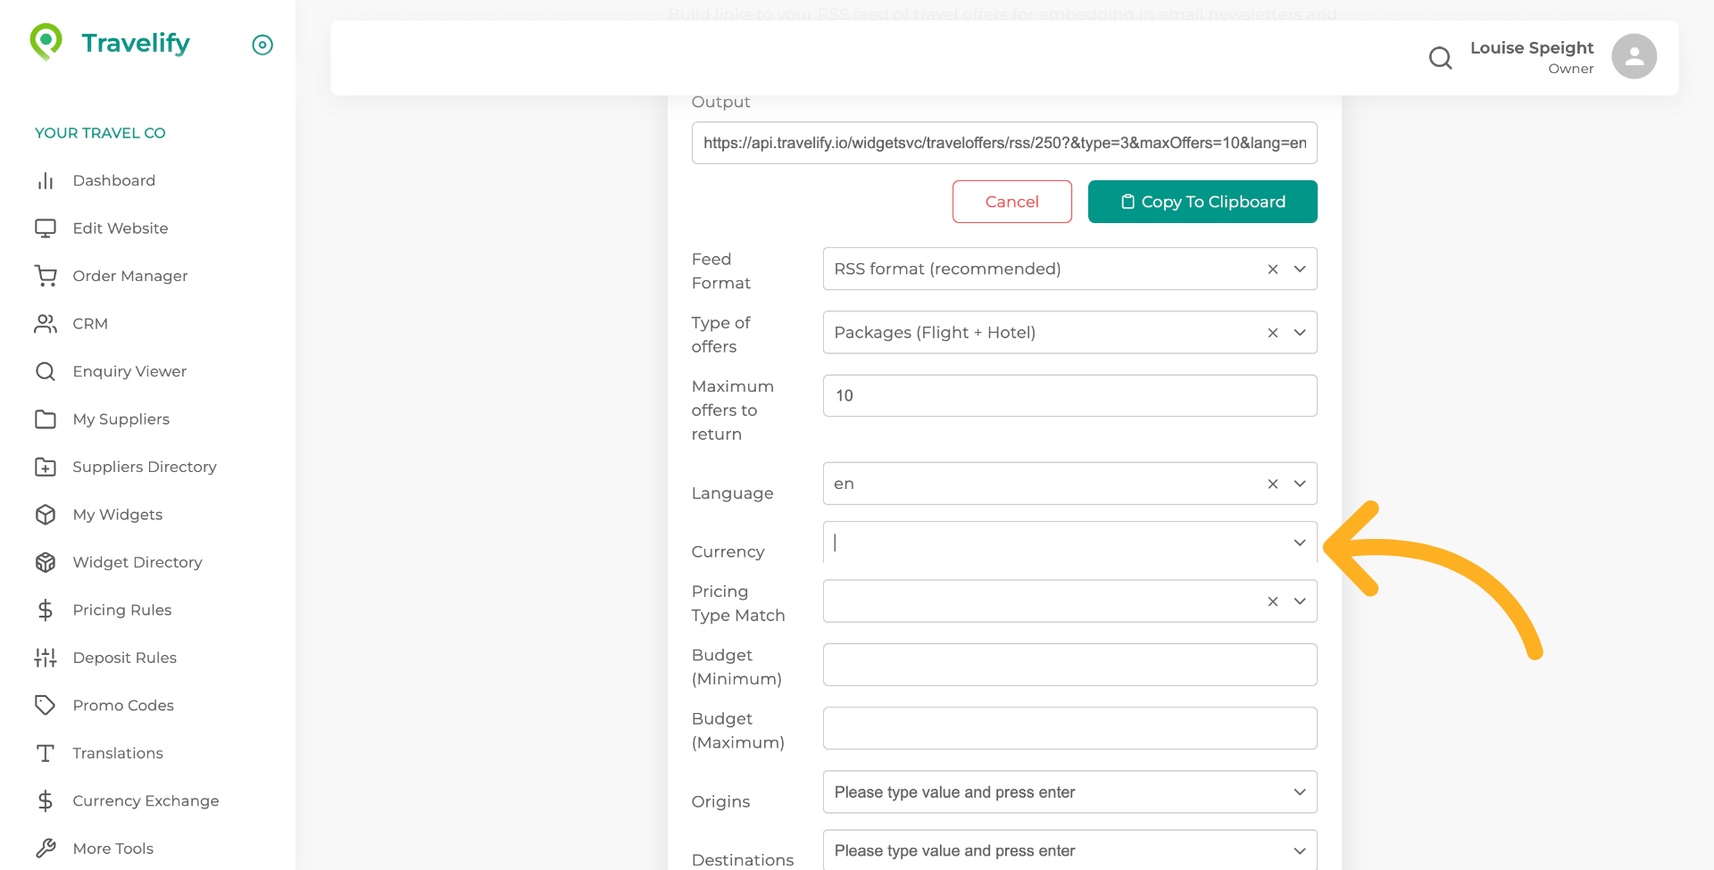1714x870 pixels.
Task: Click the sidebar collapse target icon
Action: 262,45
